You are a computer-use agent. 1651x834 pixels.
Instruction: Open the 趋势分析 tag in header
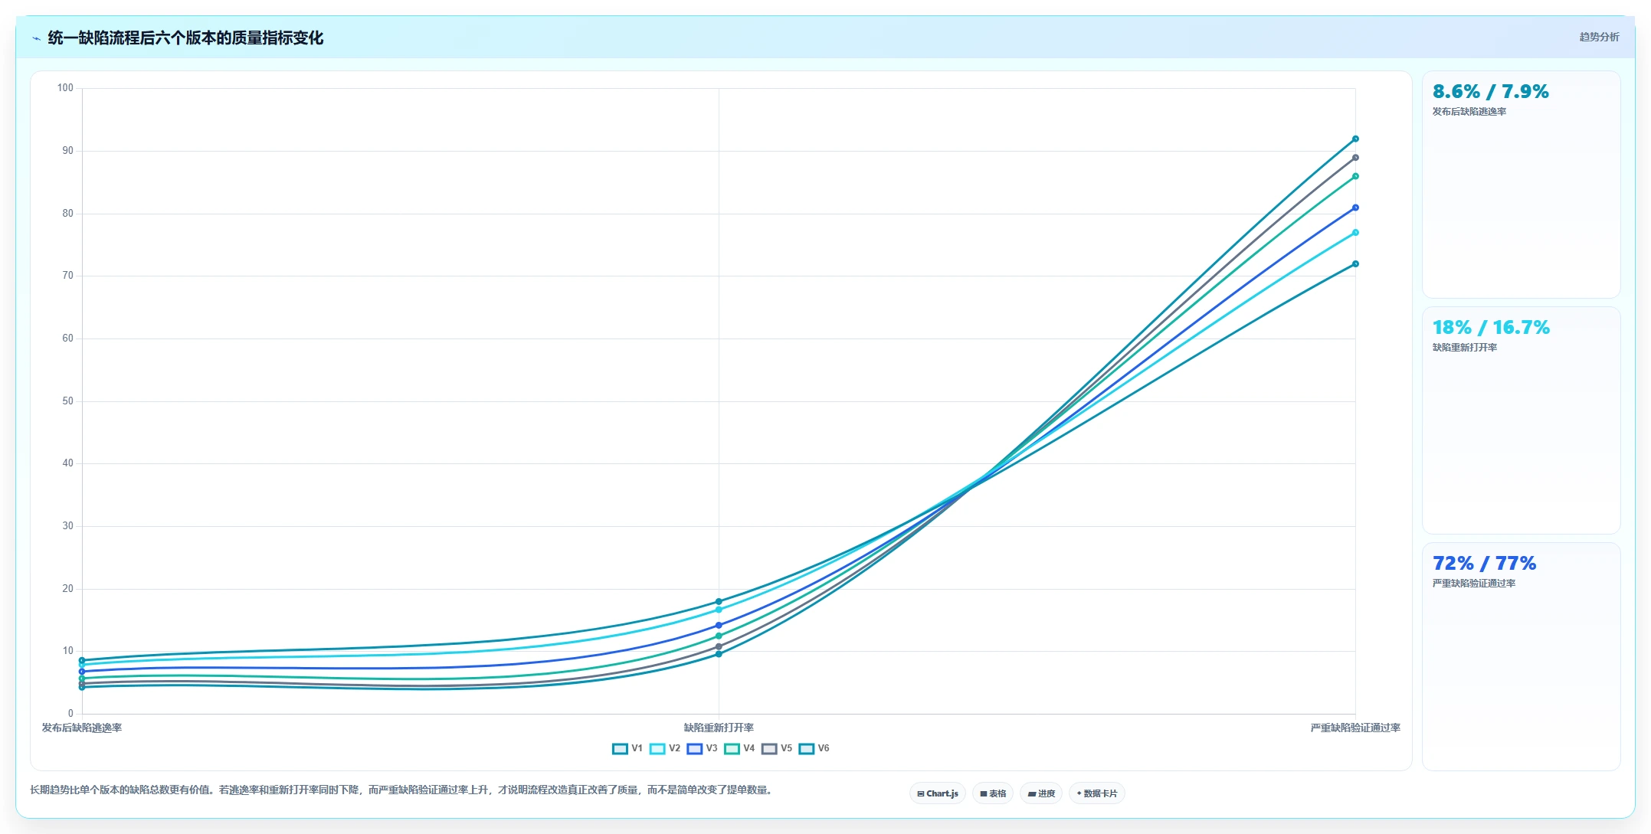tap(1599, 37)
